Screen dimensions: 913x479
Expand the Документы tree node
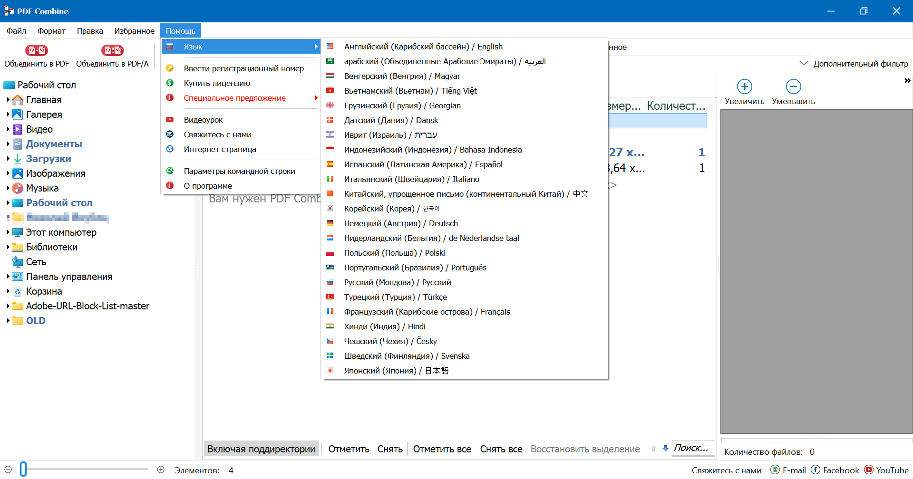[8, 144]
